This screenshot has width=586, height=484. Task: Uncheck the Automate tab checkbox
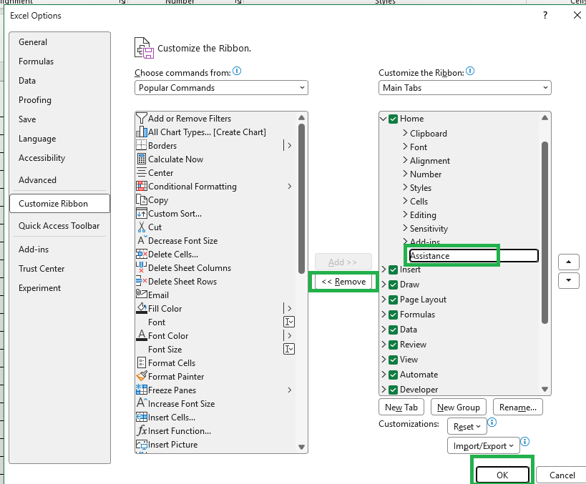point(393,375)
